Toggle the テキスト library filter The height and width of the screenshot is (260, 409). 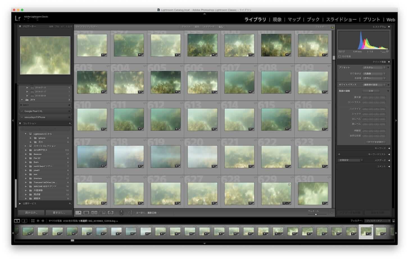point(186,27)
